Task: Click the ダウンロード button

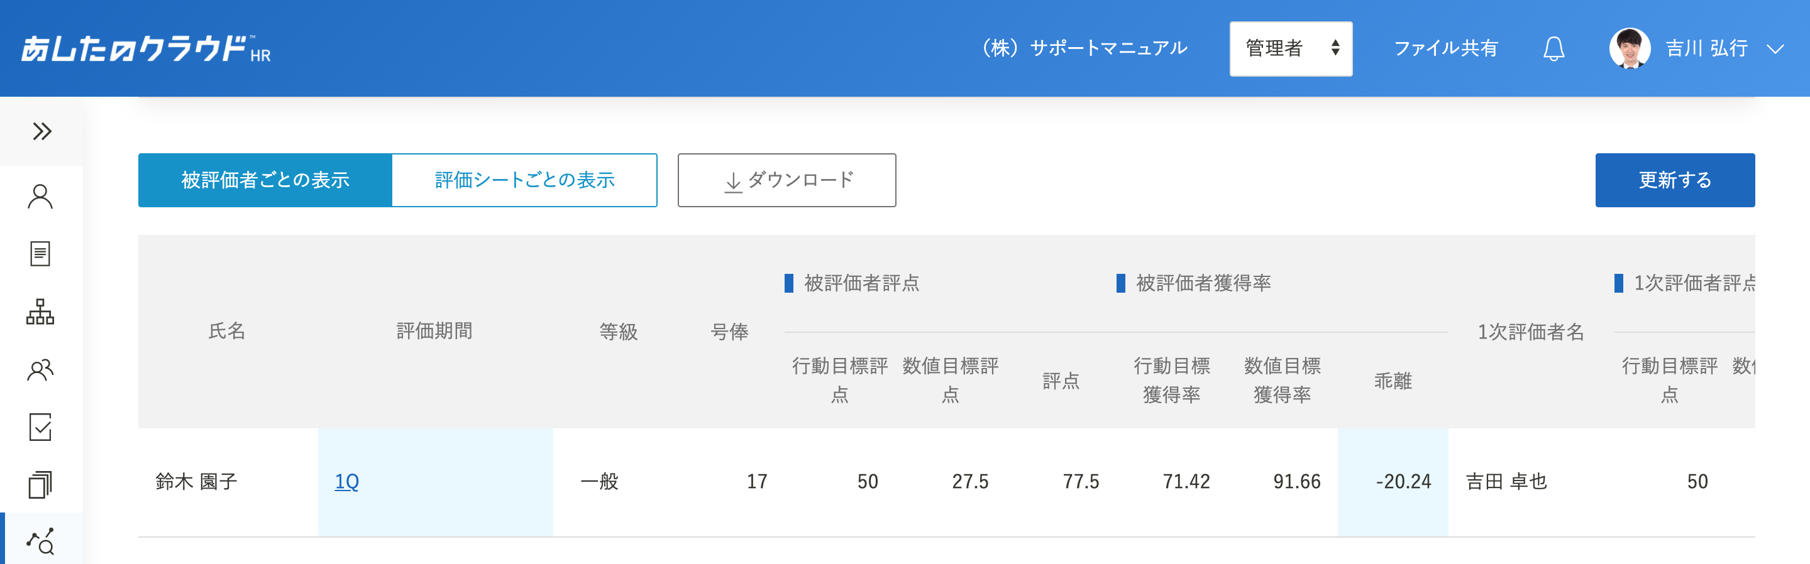Action: pyautogui.click(x=786, y=180)
